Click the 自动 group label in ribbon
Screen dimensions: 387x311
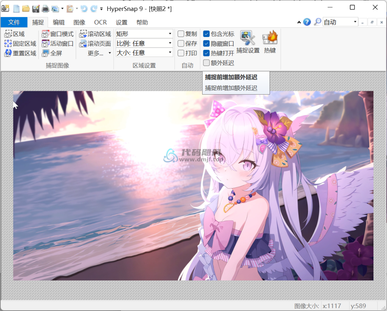coord(187,66)
